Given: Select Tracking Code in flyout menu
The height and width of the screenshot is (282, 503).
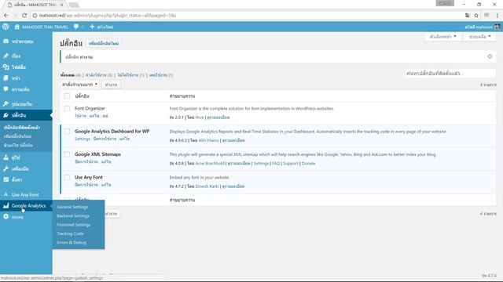Looking at the screenshot, I should [70, 233].
